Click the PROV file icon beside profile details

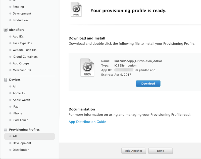(87, 67)
